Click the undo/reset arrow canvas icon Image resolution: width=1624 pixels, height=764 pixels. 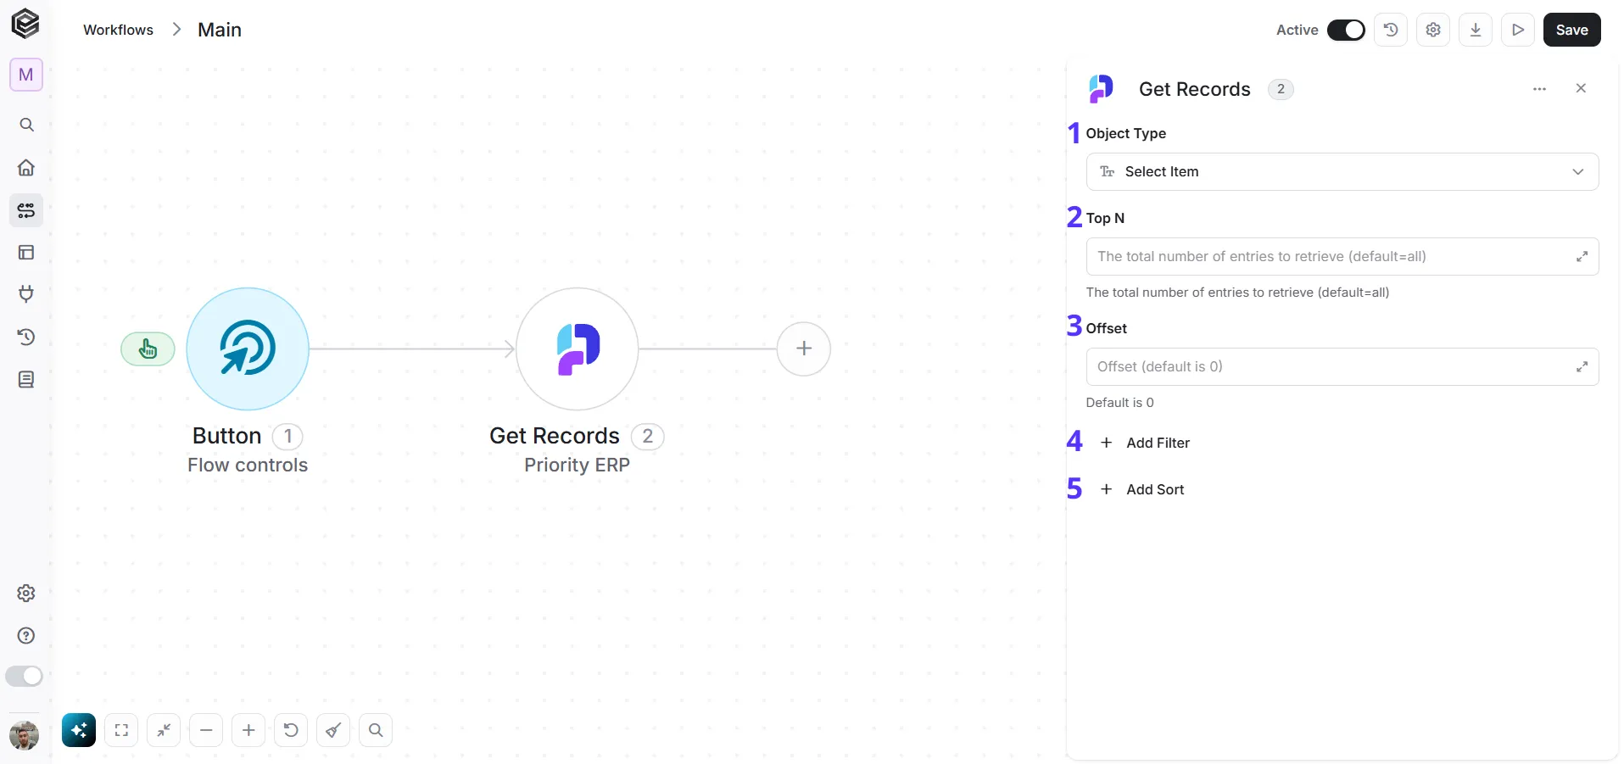click(291, 730)
